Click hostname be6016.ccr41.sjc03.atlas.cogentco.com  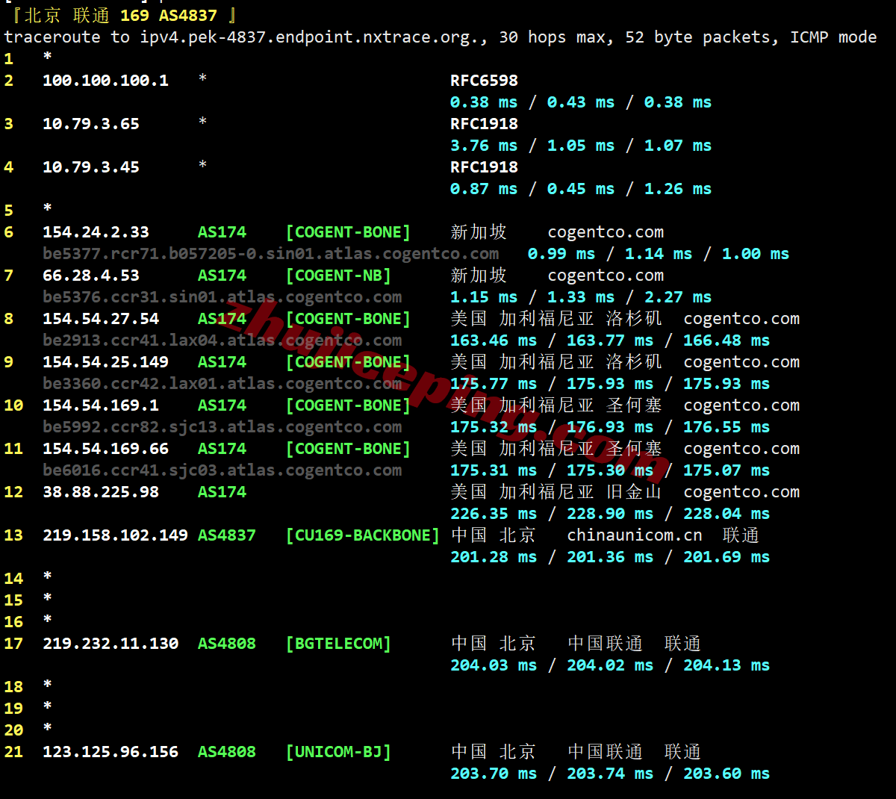tap(222, 470)
